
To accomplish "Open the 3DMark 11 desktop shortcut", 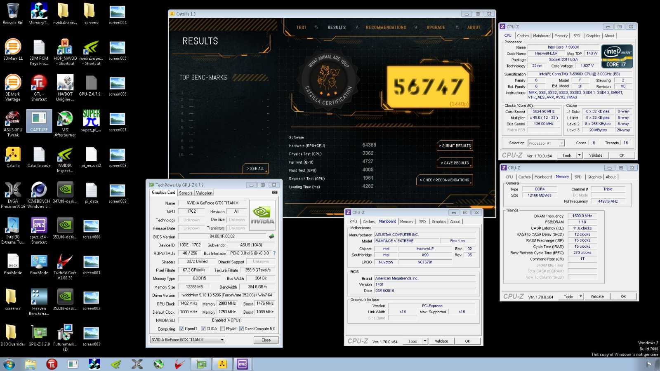I will coord(13,50).
